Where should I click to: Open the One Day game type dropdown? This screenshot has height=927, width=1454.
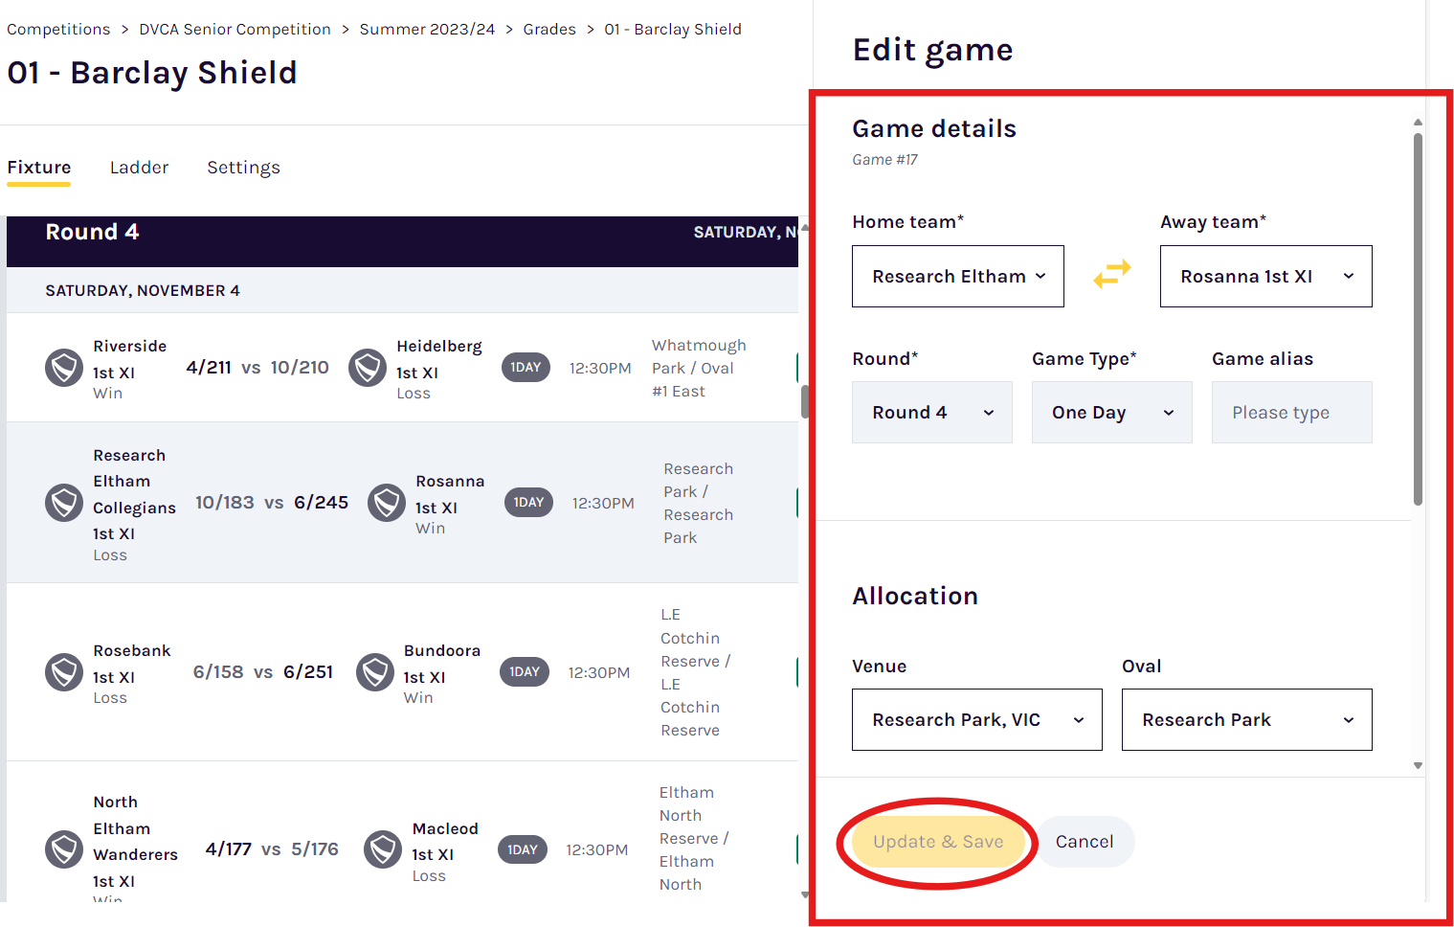(1112, 412)
